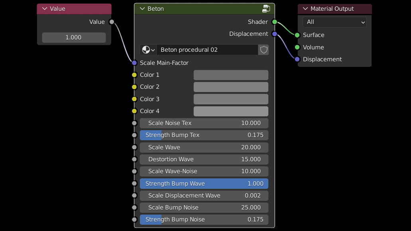Click the Material Output Surface socket

(x=297, y=35)
